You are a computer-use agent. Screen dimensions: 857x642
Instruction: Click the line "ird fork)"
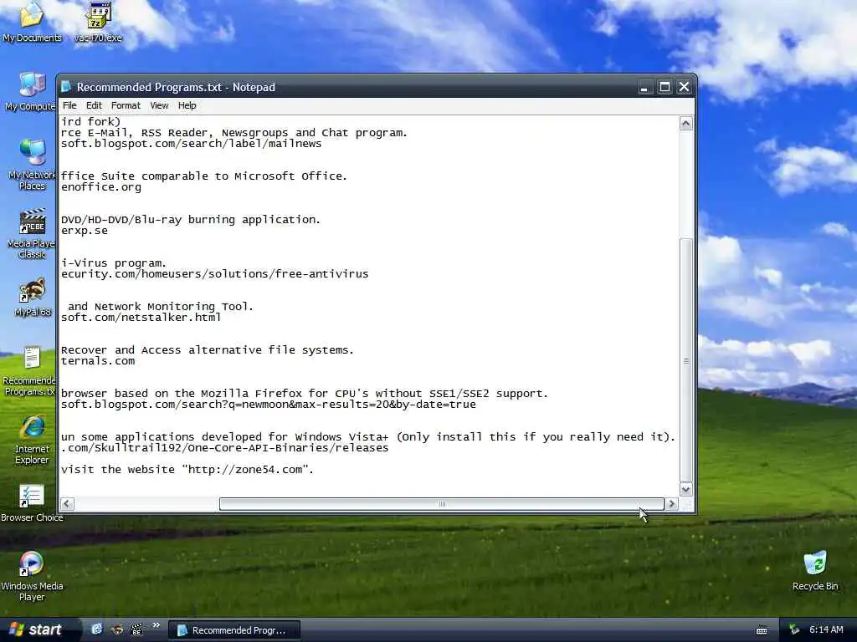[90, 122]
